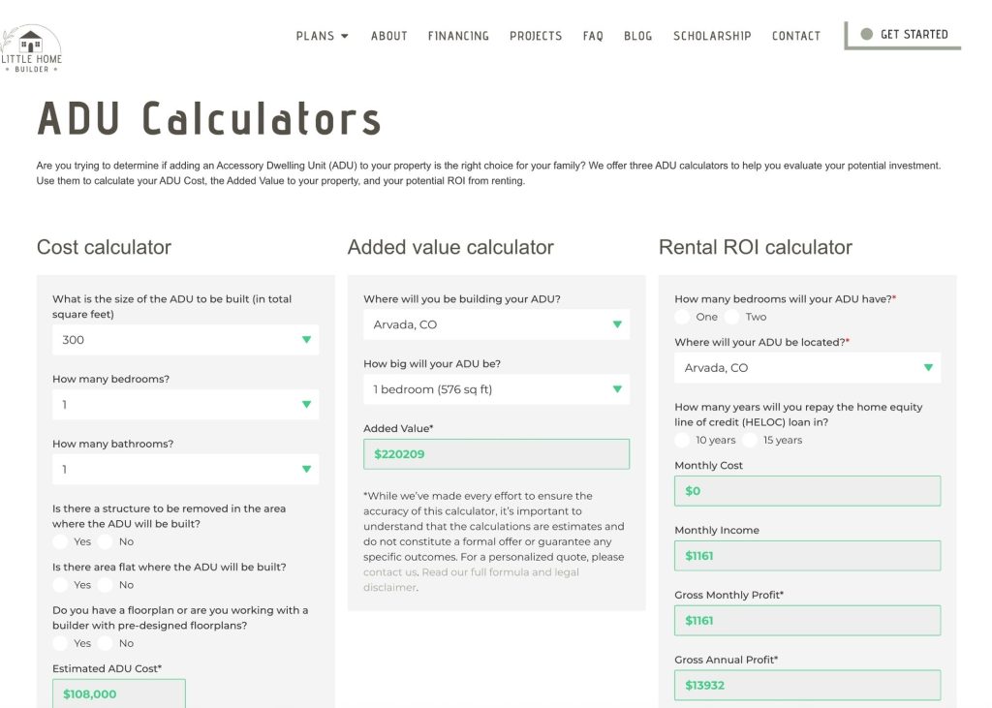Select Yes for structure to be removed
The image size is (992, 708).
[x=61, y=542]
